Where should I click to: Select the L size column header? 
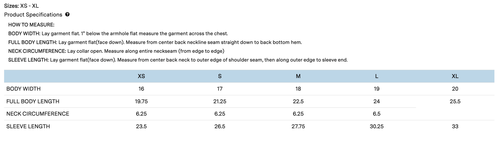coord(377,76)
